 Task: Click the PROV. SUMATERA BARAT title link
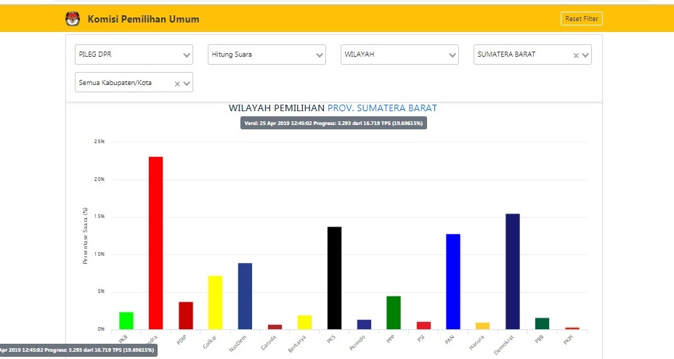382,108
